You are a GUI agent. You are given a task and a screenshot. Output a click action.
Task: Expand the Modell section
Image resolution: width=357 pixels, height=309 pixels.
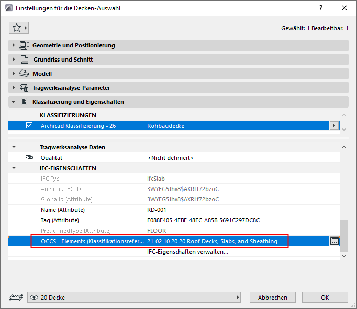[14, 74]
